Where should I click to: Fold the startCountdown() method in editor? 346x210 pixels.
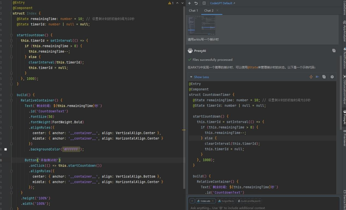pos(11,35)
